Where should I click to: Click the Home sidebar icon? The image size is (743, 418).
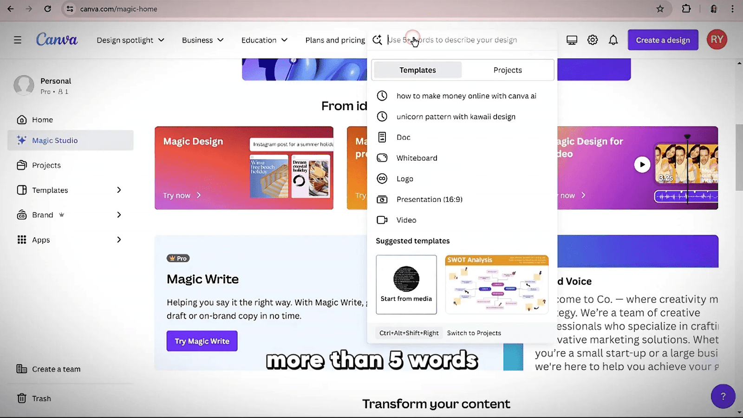click(x=22, y=120)
